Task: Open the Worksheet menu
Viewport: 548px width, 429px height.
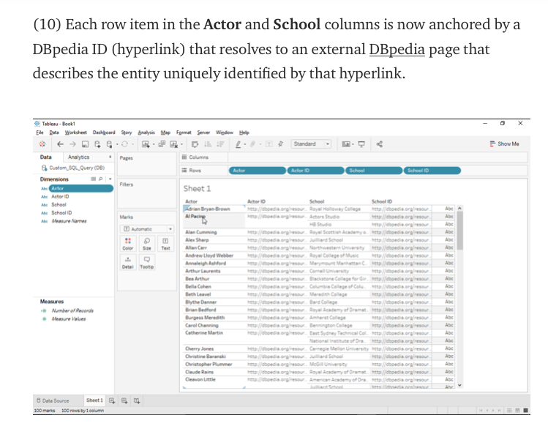Action: point(76,133)
